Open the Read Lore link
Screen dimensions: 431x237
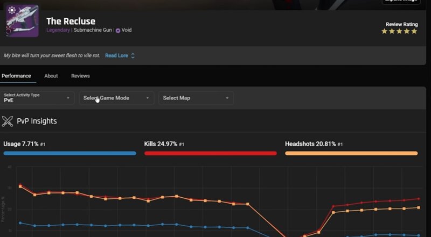(x=116, y=56)
